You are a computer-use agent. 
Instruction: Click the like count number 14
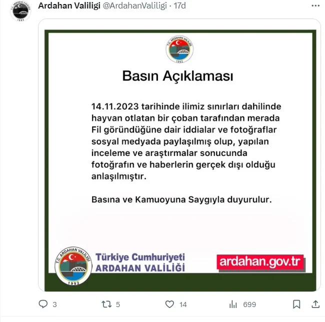(183, 304)
